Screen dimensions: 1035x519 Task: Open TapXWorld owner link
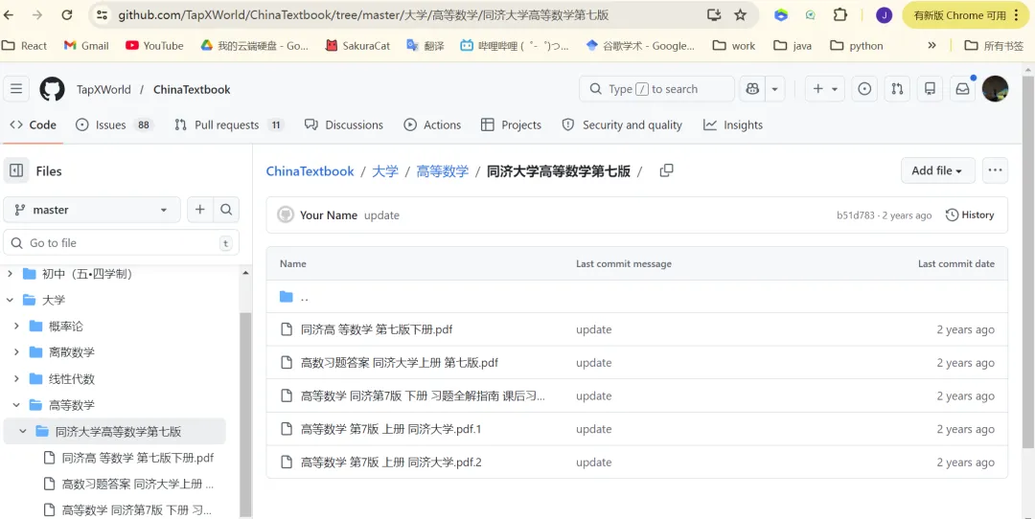point(103,89)
